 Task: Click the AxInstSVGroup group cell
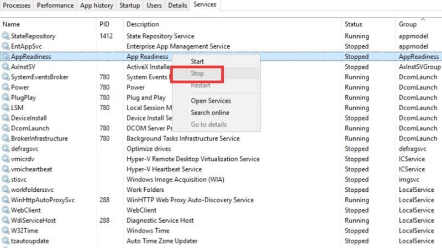(x=420, y=67)
